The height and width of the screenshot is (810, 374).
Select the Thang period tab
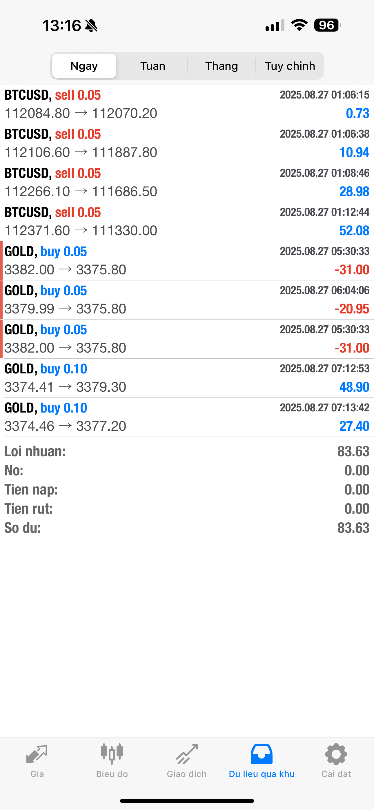222,66
